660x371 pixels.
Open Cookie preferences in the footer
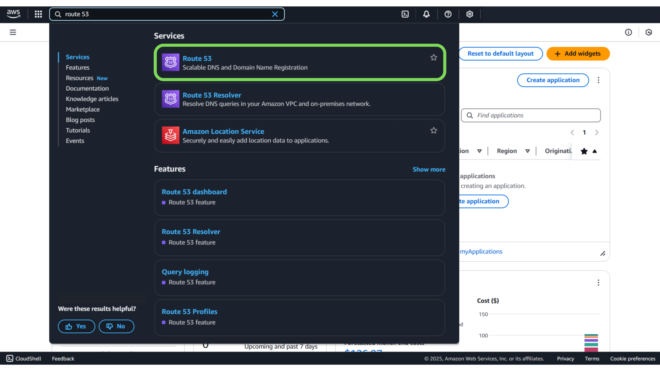point(633,359)
